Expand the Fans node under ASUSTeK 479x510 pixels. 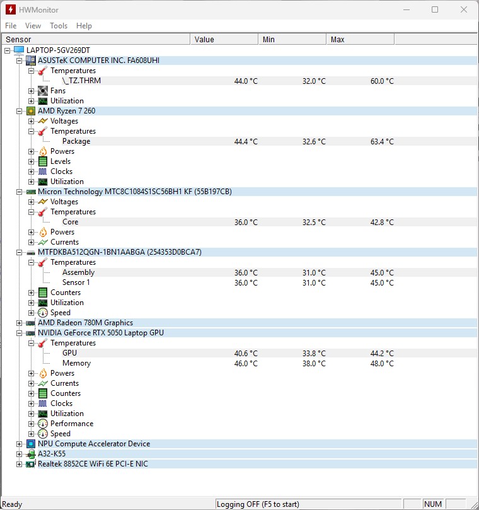pos(32,91)
